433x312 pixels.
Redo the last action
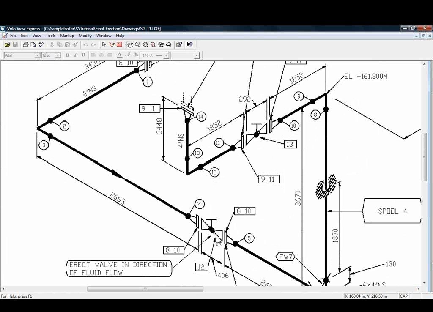tap(93, 44)
